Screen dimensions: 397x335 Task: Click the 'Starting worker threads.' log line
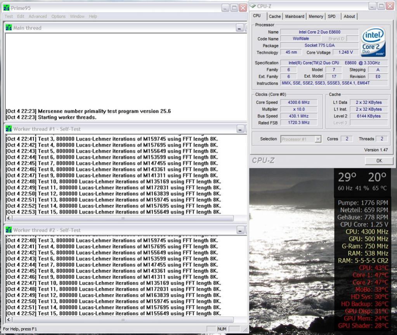coord(51,117)
